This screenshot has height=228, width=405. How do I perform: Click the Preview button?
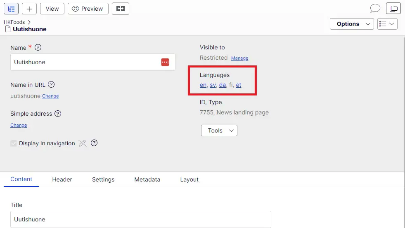coord(88,9)
